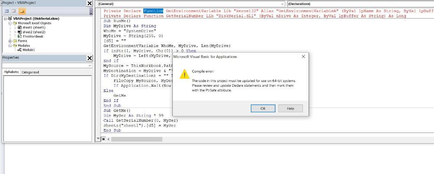
Task: Collapse the Microsoft Excel Objects folder
Action: (10, 23)
